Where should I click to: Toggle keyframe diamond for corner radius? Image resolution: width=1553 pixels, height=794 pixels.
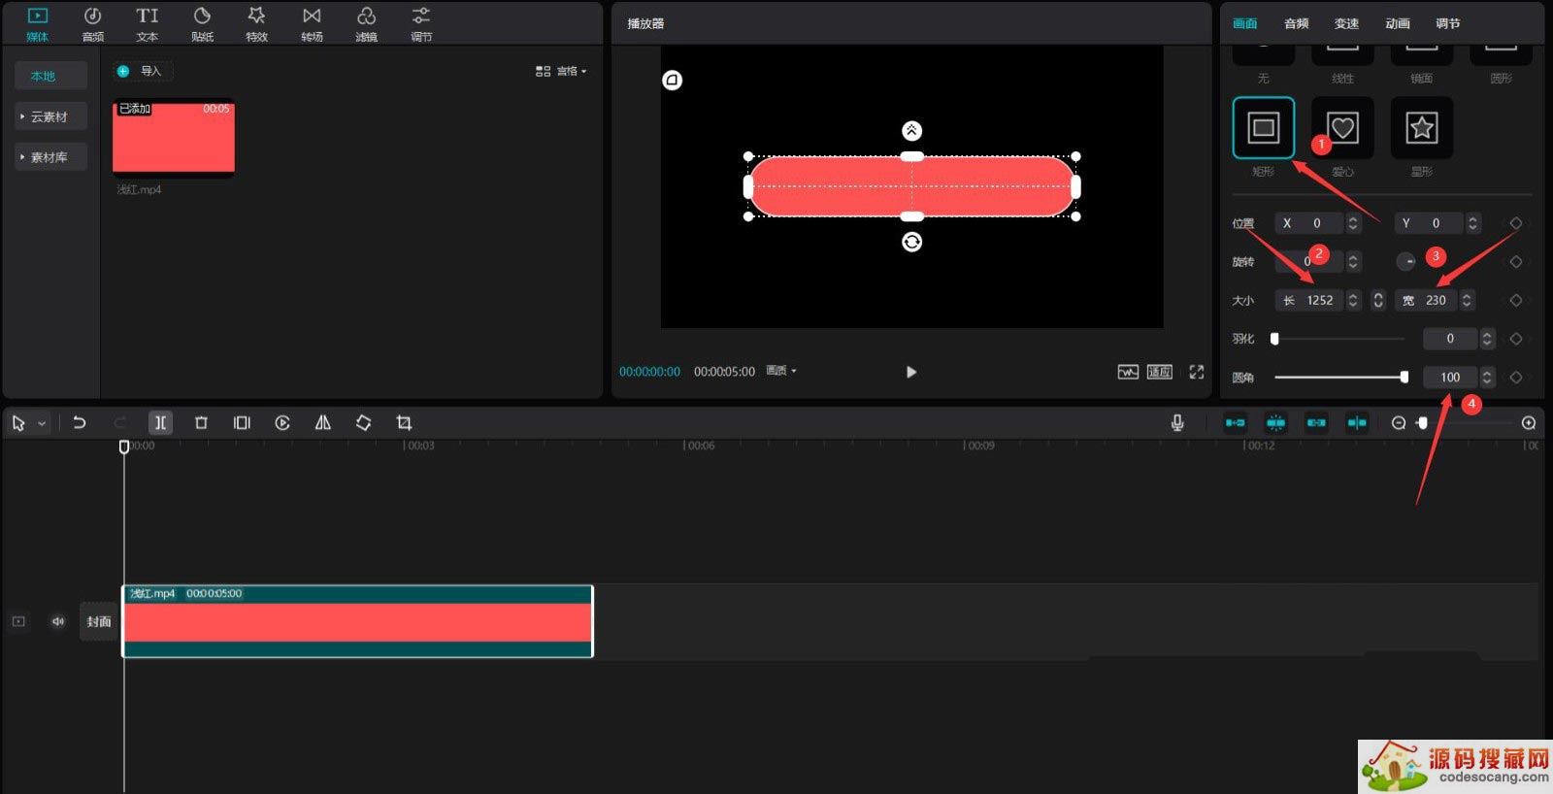1515,378
